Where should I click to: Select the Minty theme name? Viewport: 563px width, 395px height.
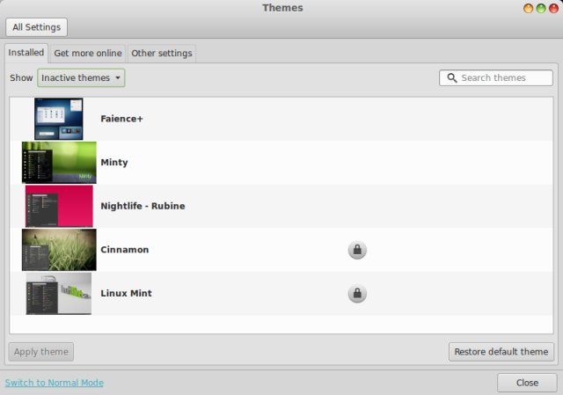tap(114, 162)
